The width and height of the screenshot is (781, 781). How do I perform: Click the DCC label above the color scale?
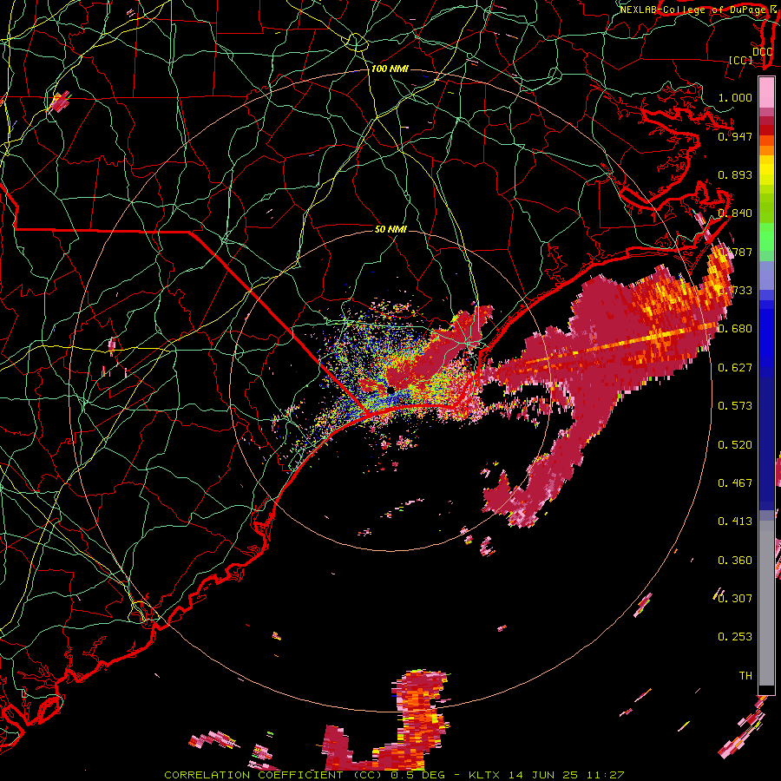pos(762,51)
